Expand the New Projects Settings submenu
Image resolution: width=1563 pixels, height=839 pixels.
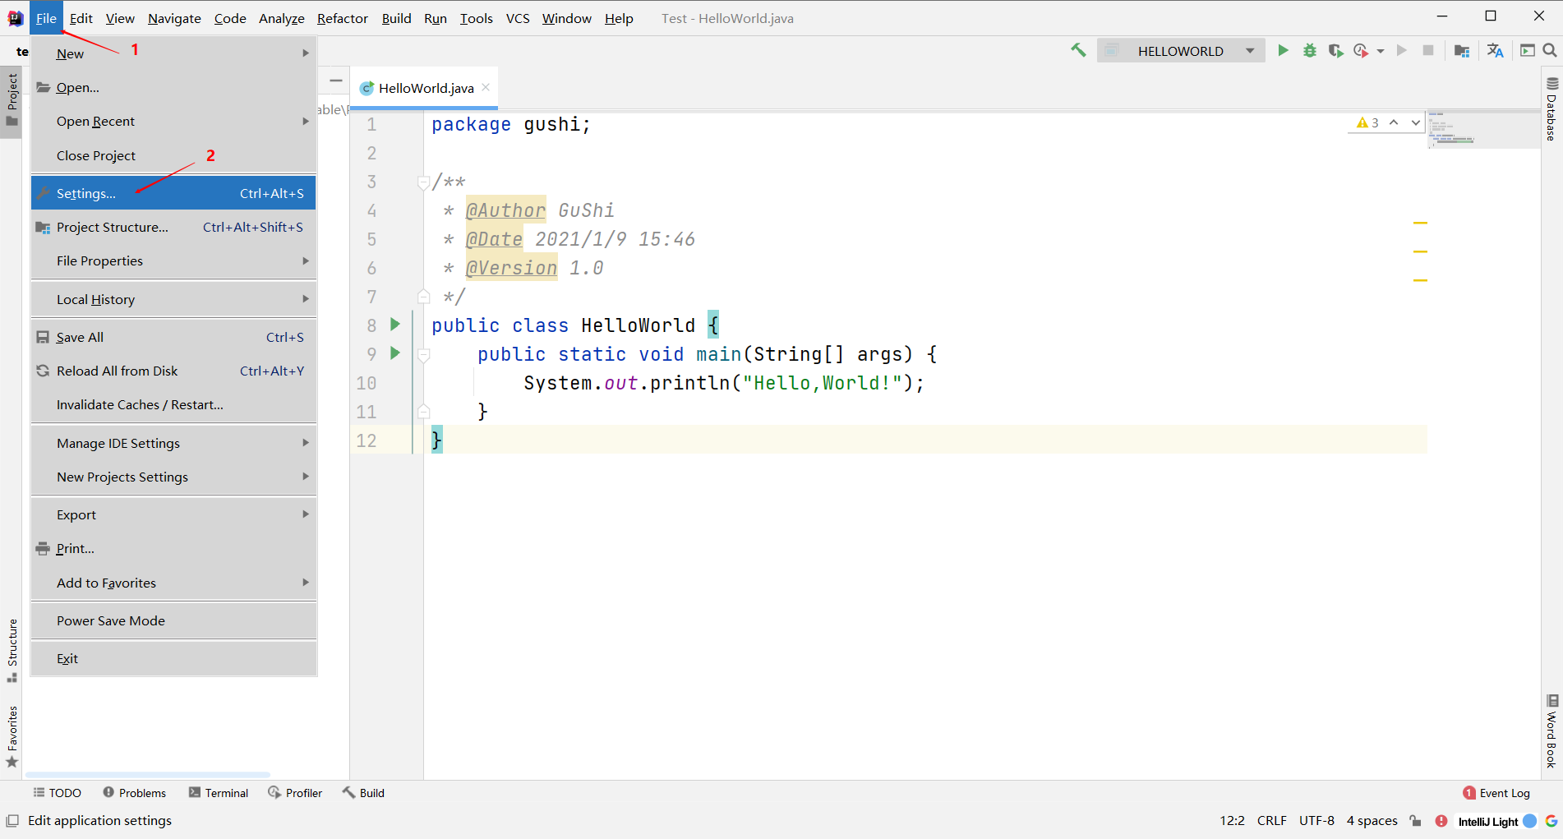pos(173,477)
